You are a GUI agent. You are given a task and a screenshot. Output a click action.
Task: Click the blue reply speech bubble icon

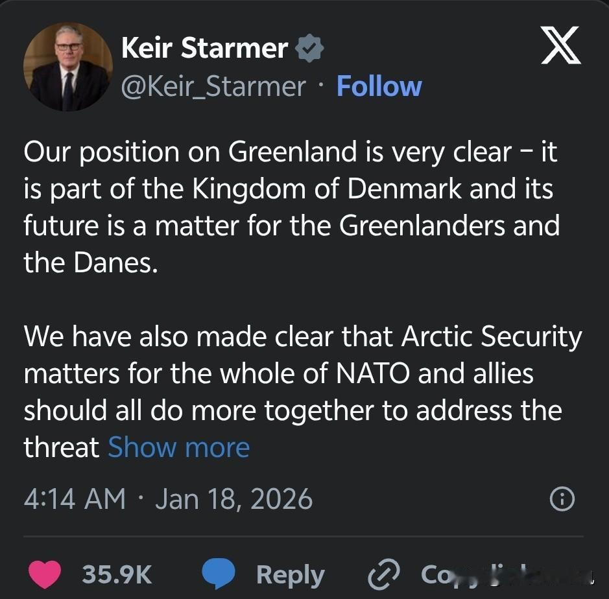point(218,574)
